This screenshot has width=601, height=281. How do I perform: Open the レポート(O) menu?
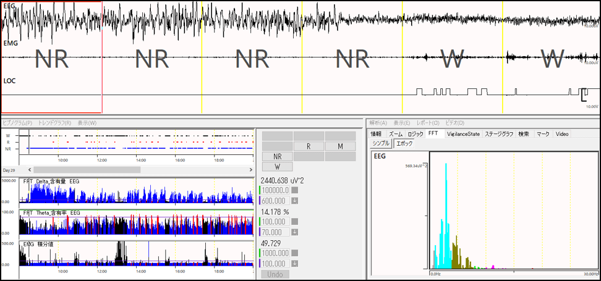tap(428, 123)
